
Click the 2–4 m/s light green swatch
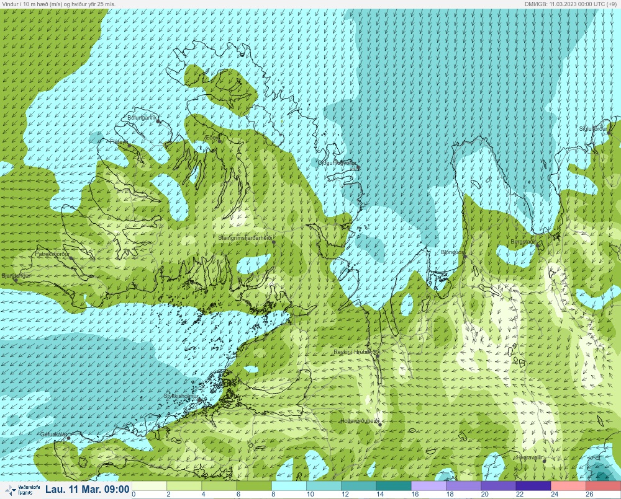[x=184, y=486]
